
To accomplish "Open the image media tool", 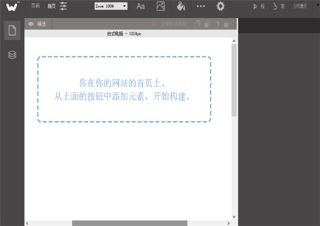I will point(161,6).
